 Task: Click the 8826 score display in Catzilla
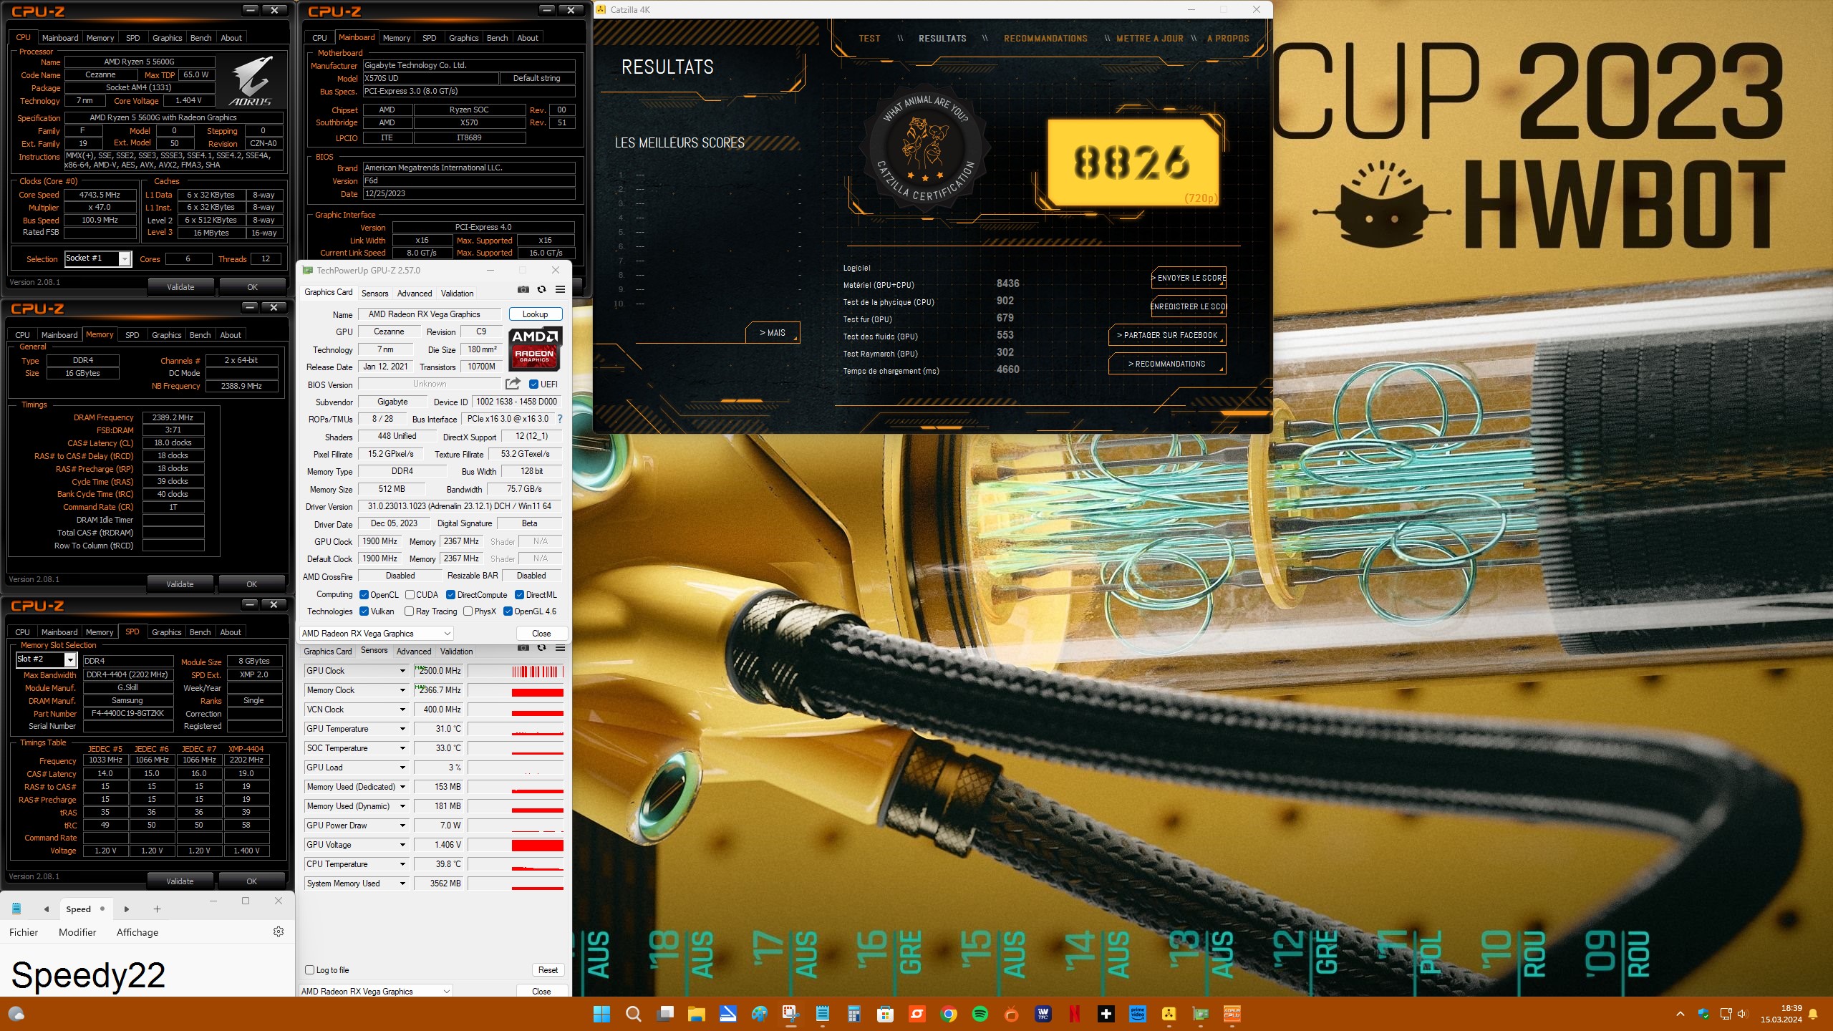tap(1133, 163)
